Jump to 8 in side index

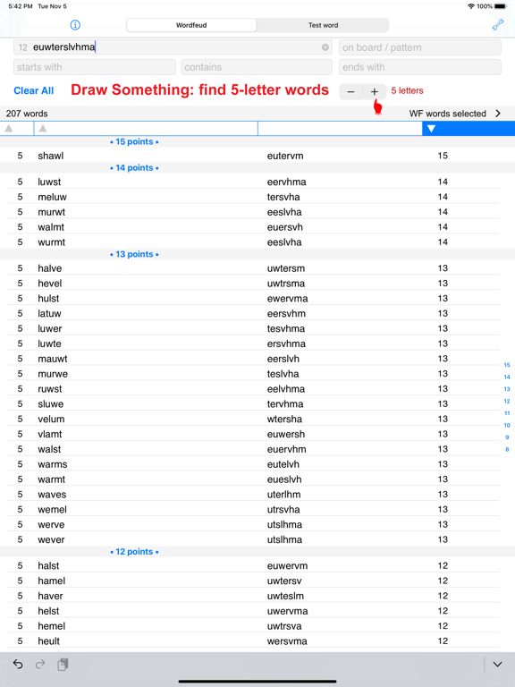coord(507,449)
